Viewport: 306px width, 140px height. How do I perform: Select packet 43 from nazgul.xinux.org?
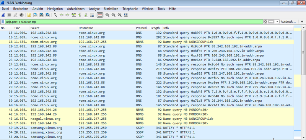(146, 119)
